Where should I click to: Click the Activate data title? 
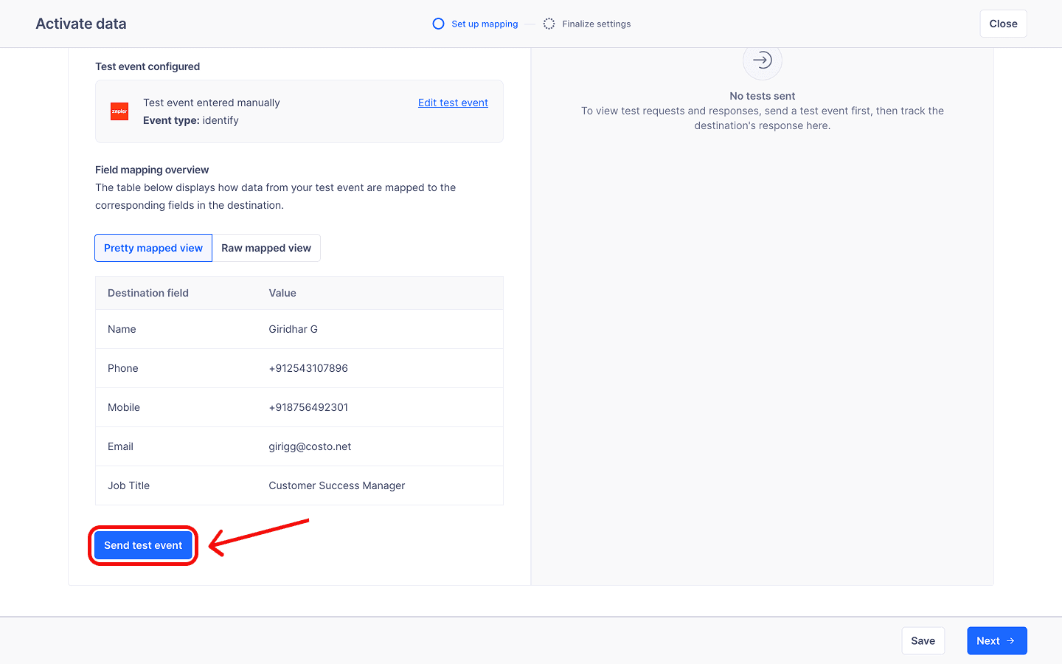(81, 24)
